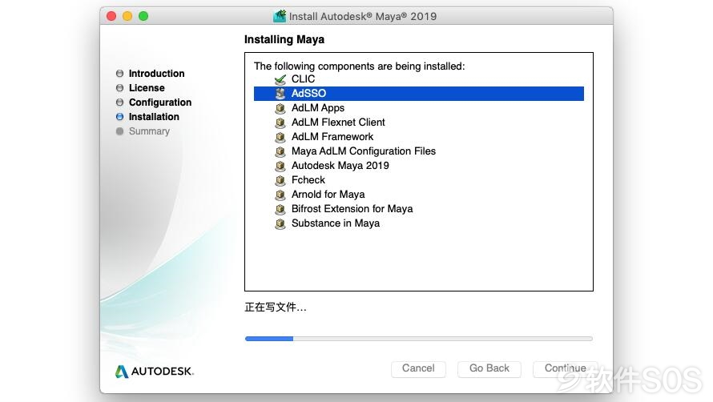This screenshot has height=402, width=713.
Task: Click the License step label
Action: click(147, 88)
